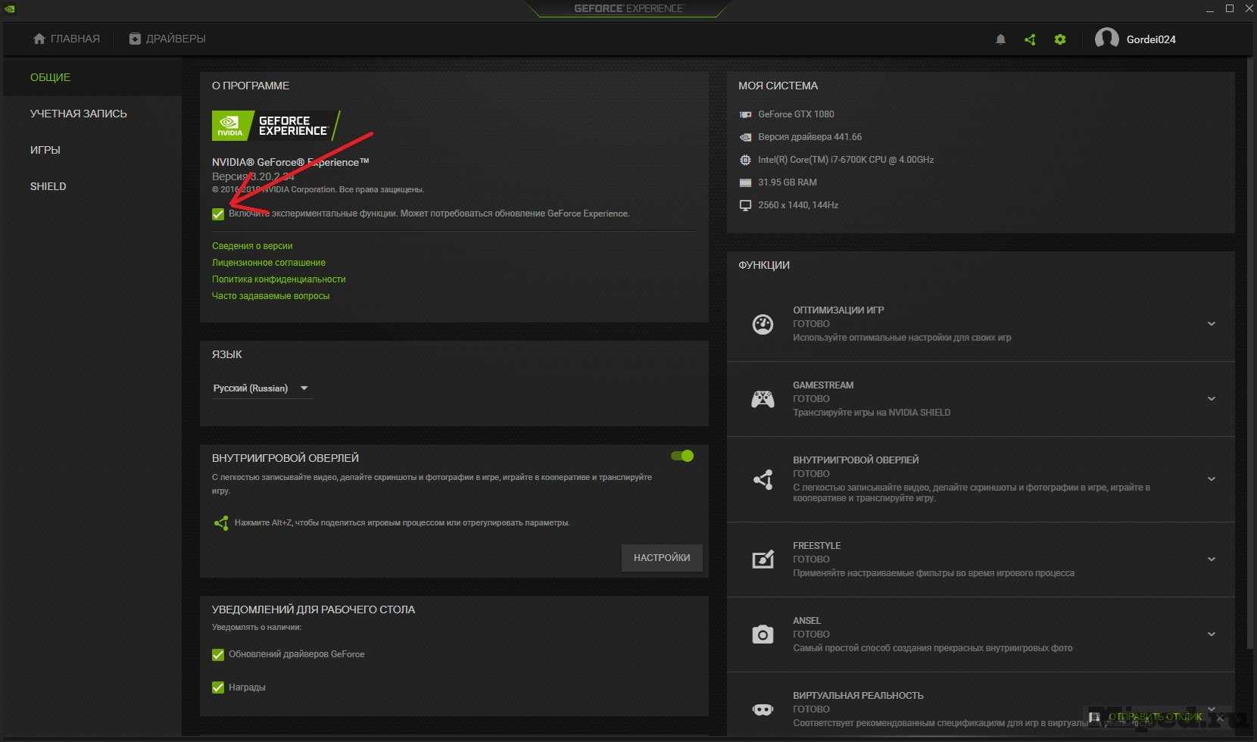Image resolution: width=1257 pixels, height=742 pixels.
Task: Open Сведения о версии link
Action: [x=252, y=246]
